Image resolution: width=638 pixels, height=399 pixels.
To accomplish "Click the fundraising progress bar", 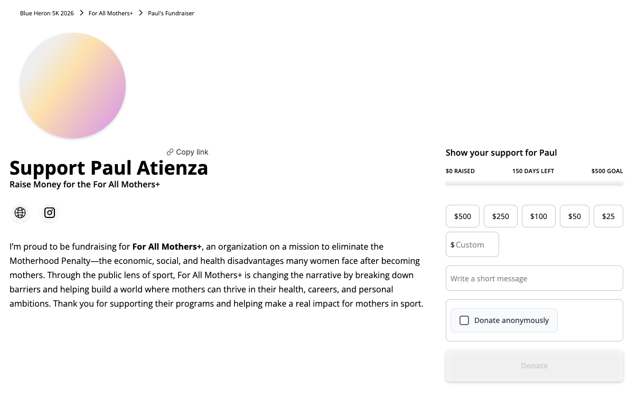I will (x=534, y=183).
